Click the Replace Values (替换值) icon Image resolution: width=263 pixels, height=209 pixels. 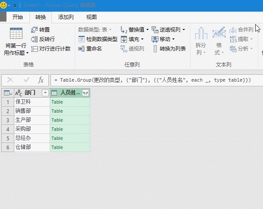click(124, 30)
